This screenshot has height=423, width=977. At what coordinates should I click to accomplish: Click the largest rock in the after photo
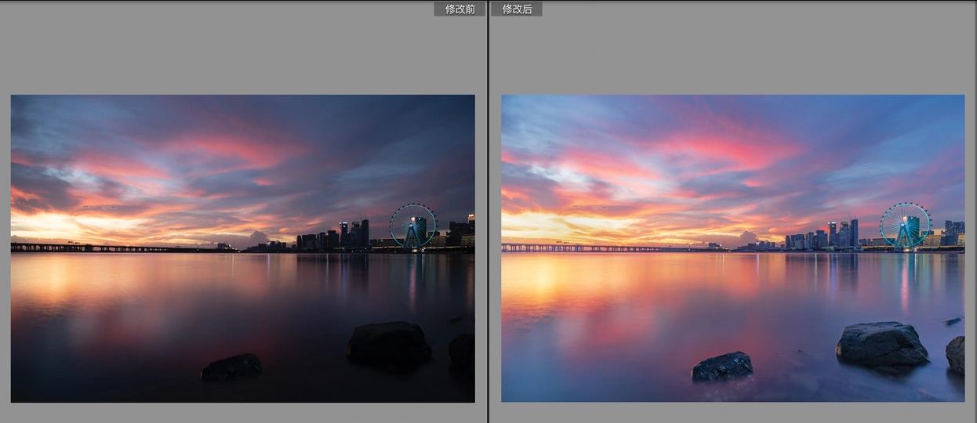point(882,344)
